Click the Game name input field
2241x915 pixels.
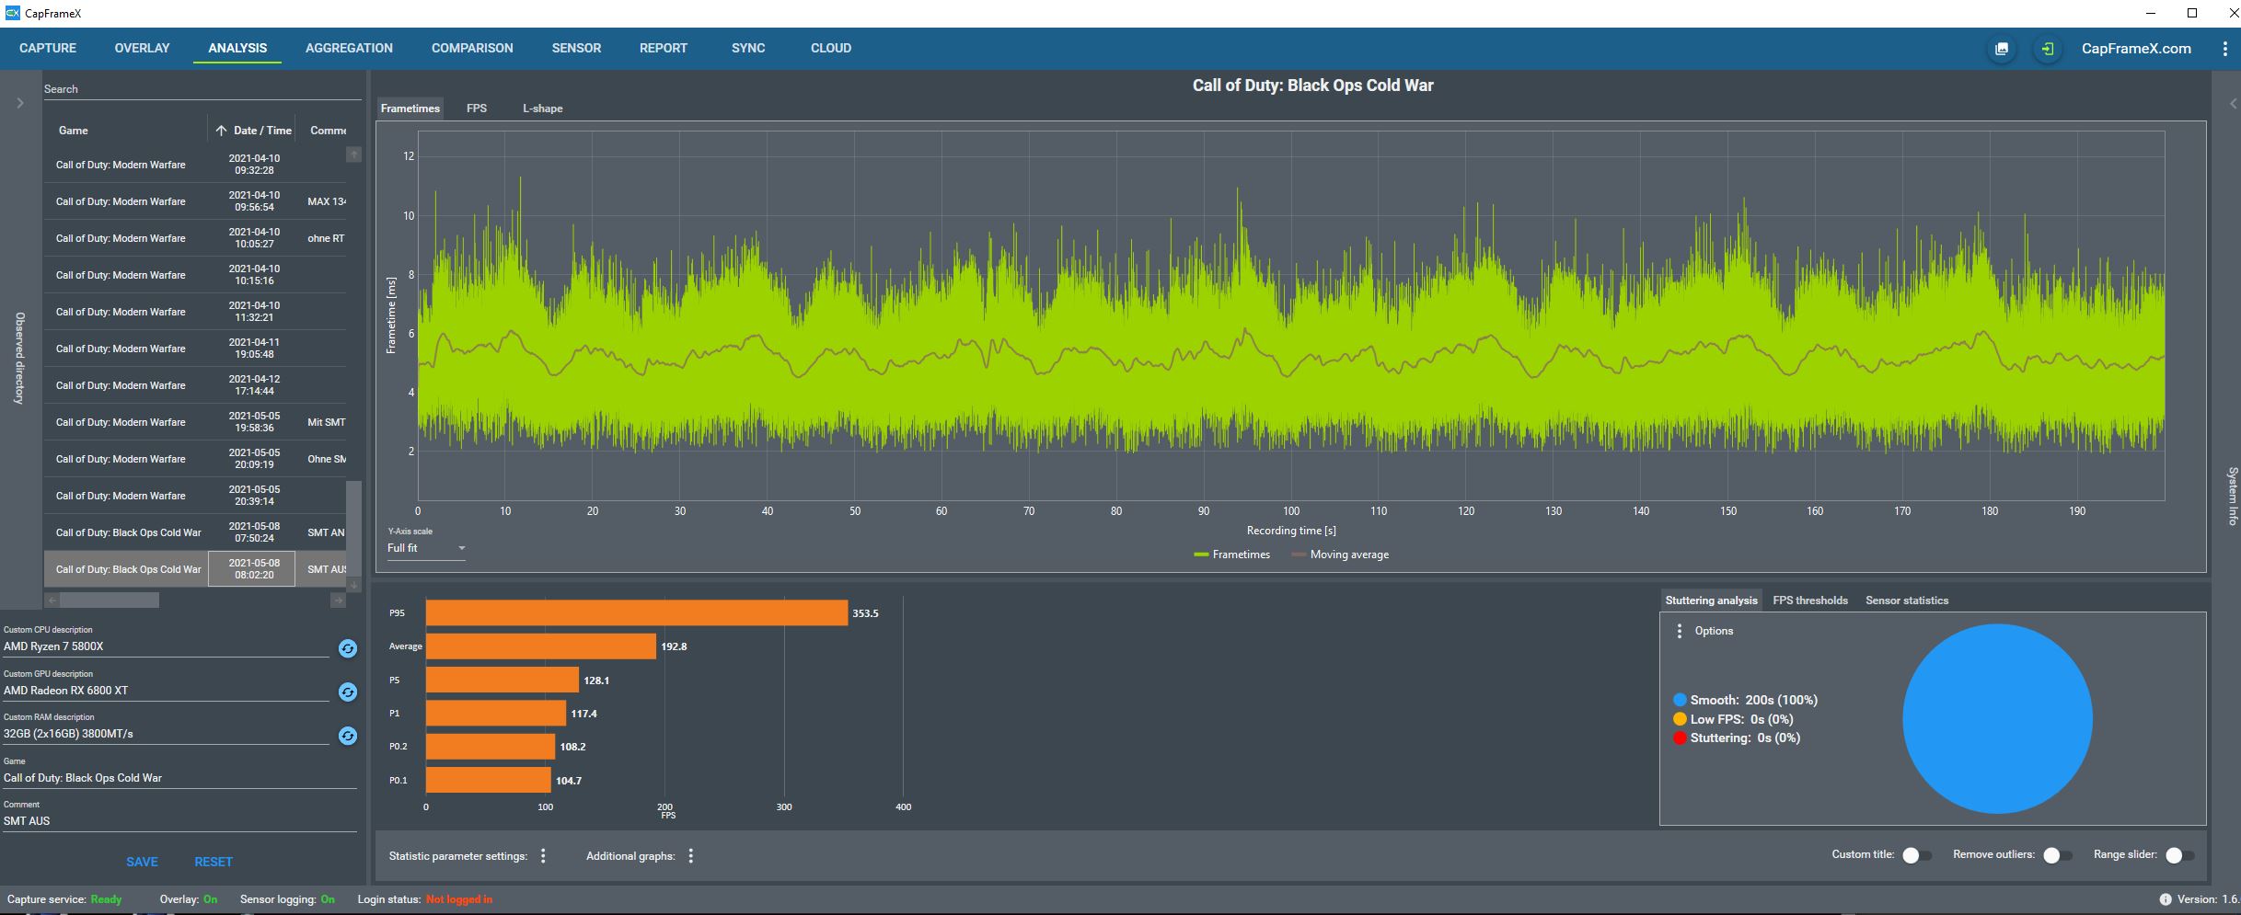179,778
